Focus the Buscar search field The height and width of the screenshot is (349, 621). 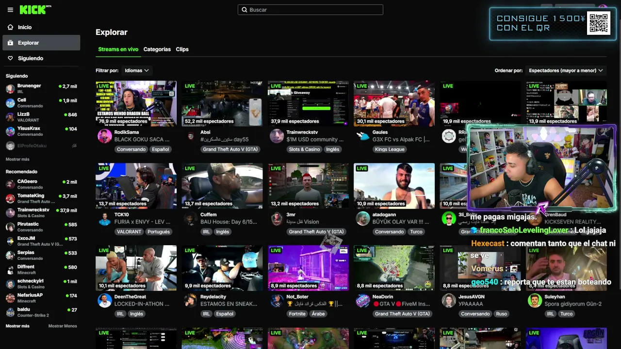(x=310, y=10)
